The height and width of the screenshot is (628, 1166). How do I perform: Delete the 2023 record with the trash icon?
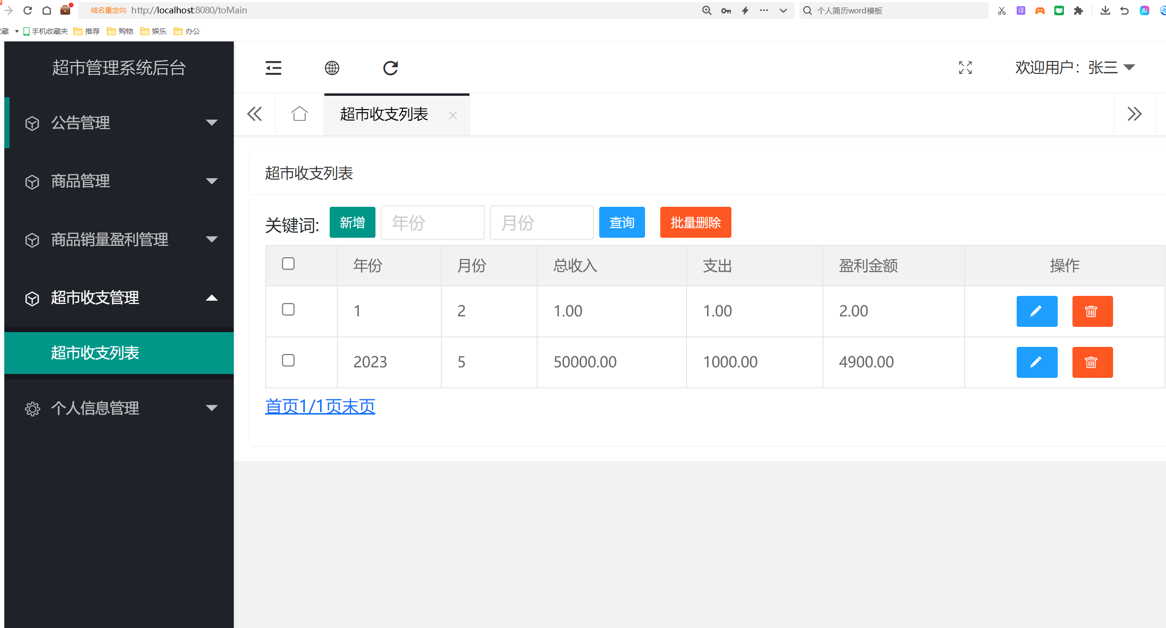click(x=1093, y=362)
